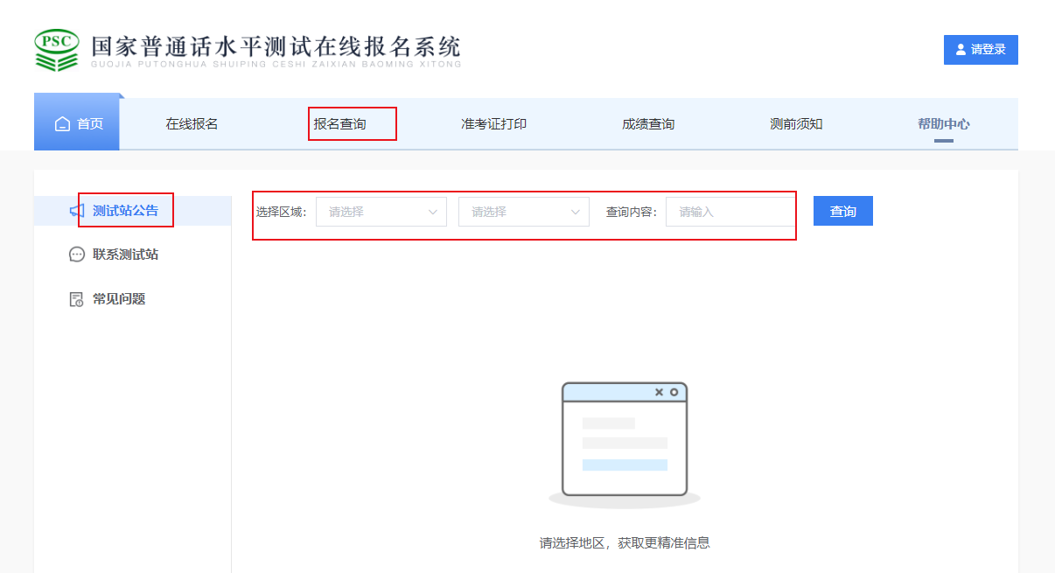Screen dimensions: 1055x573
Task: Select the 测前须知 tab
Action: [796, 124]
